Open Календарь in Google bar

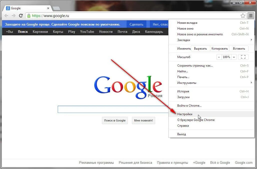coord(154,32)
